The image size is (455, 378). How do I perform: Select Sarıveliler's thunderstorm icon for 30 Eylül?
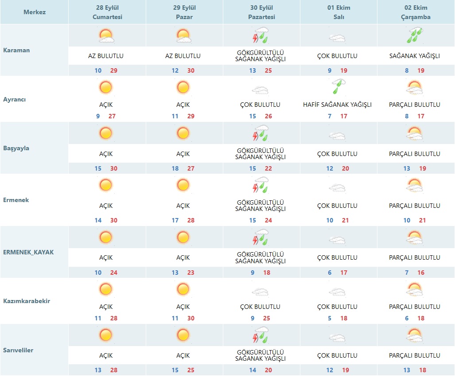pyautogui.click(x=261, y=335)
